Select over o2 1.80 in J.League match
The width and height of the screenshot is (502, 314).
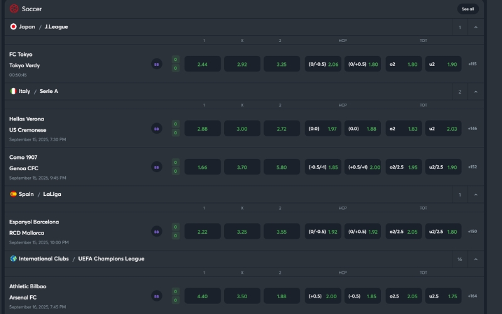coord(403,64)
